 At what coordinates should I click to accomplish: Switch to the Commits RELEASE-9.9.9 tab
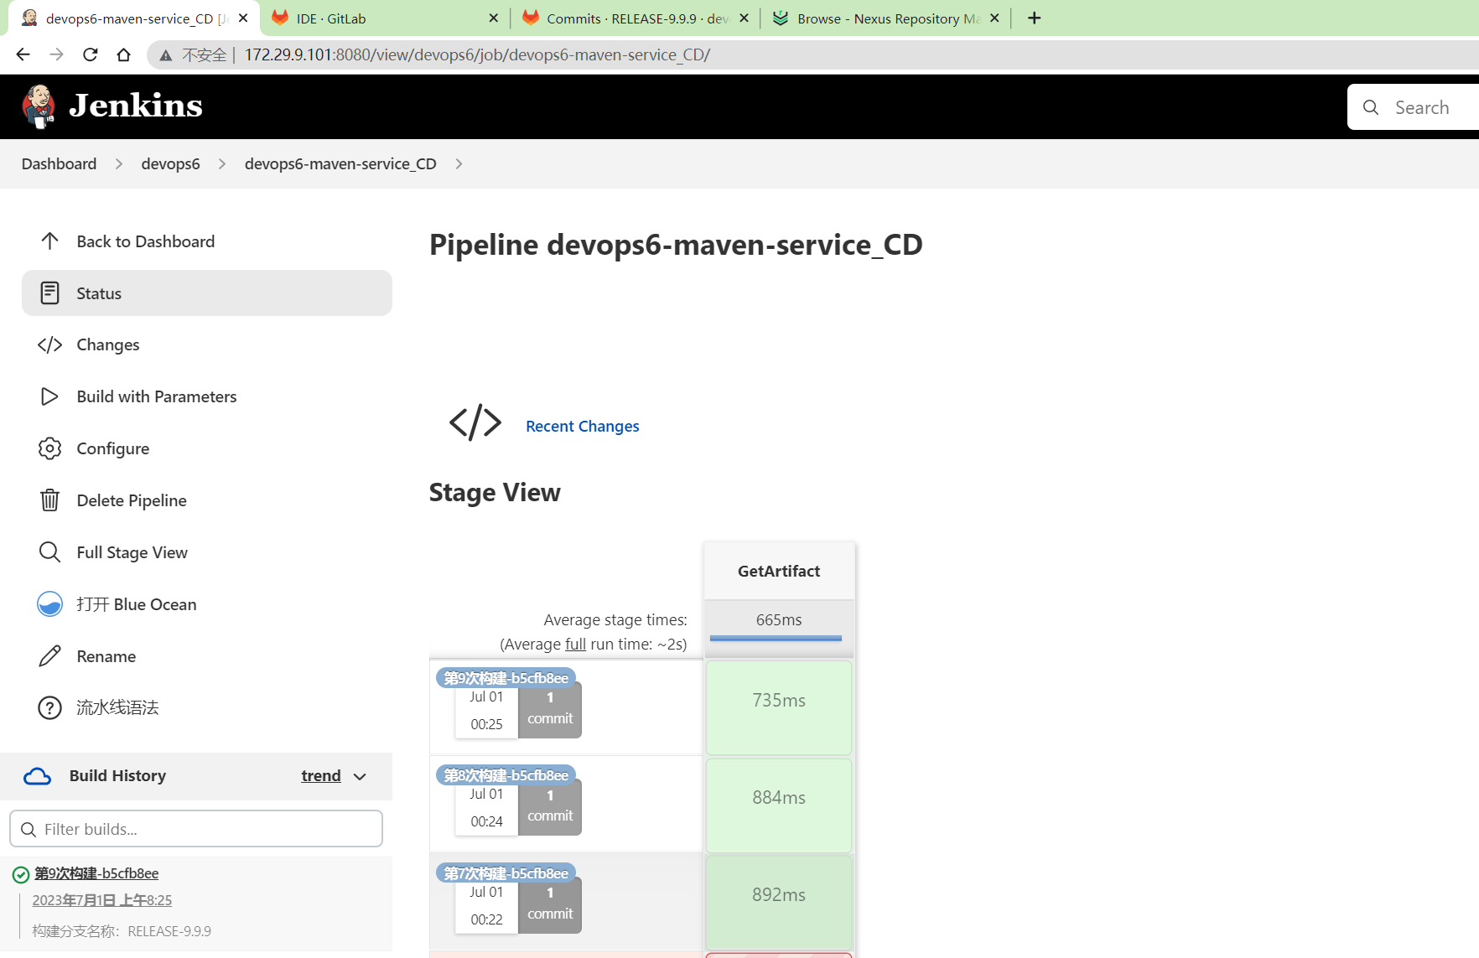point(636,18)
